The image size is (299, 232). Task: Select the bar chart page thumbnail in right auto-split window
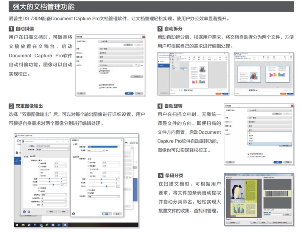click(277, 74)
